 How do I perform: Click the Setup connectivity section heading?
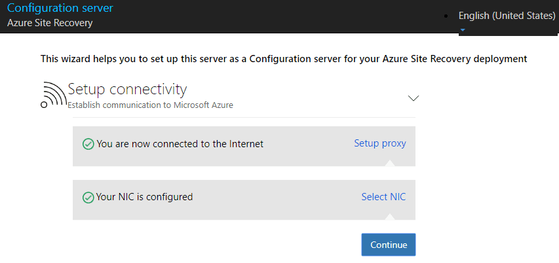[128, 89]
